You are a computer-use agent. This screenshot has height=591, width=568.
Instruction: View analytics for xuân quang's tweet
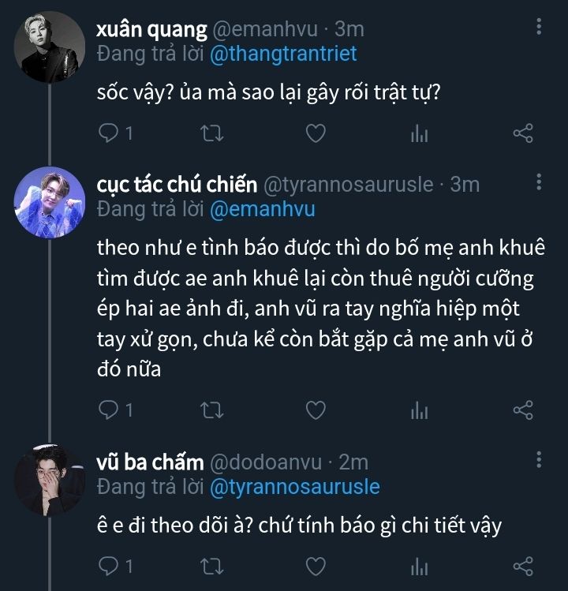(x=419, y=133)
